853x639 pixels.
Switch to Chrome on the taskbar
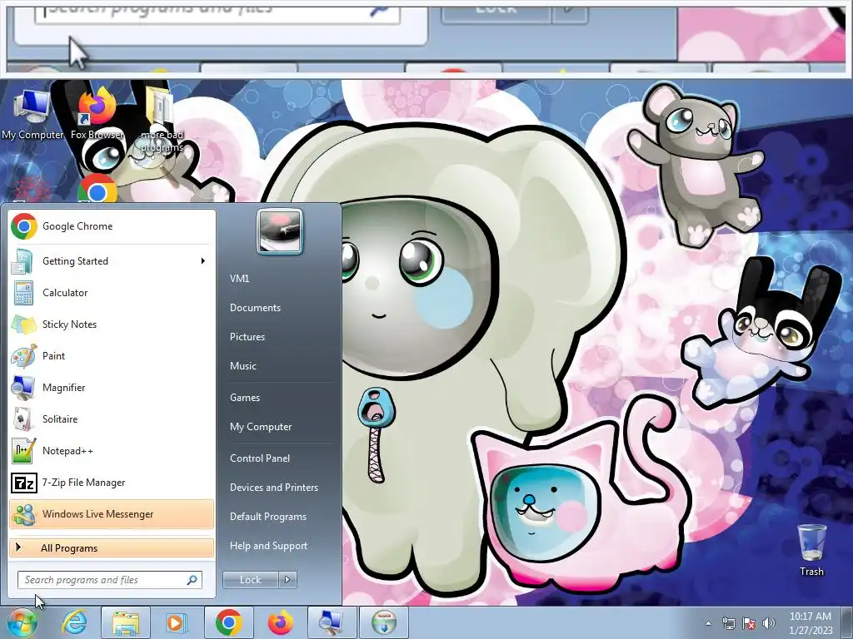[228, 622]
